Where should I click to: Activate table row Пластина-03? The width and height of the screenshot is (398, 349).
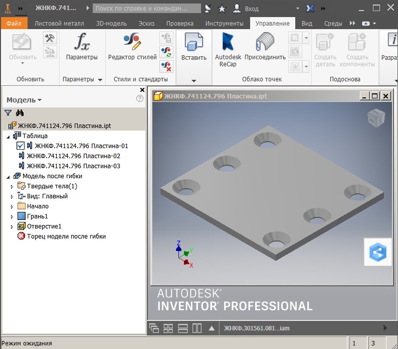pos(73,166)
